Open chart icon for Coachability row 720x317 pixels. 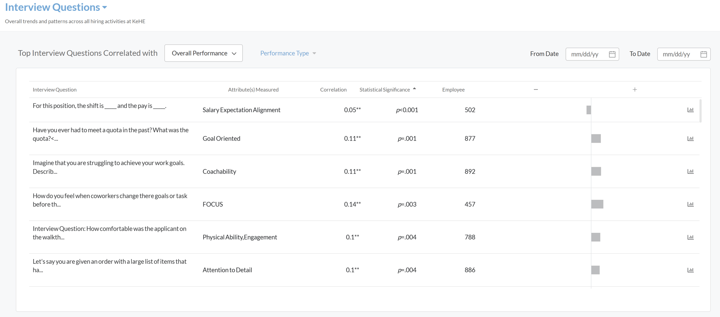click(x=690, y=171)
